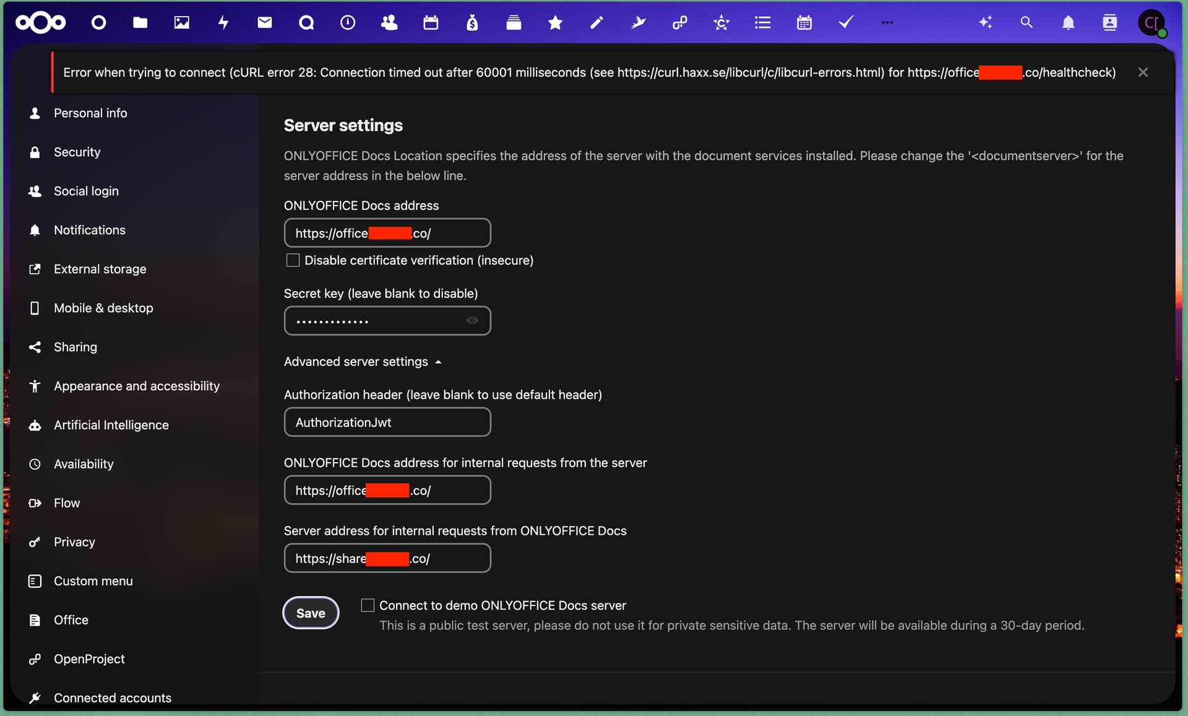Open the Mail envelope icon

pos(265,23)
